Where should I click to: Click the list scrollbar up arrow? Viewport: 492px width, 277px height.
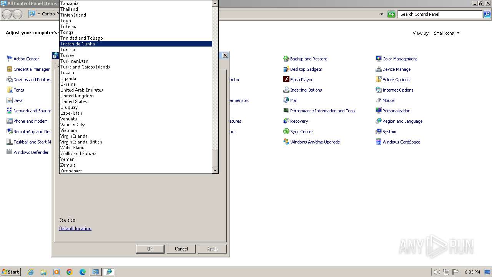pos(215,3)
